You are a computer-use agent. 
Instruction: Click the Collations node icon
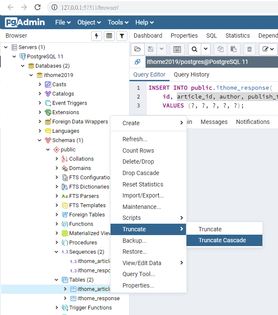coord(65,159)
